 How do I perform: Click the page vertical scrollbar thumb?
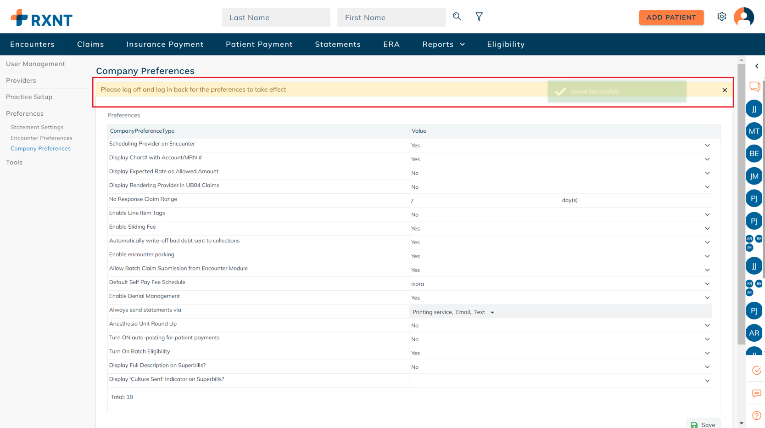click(741, 204)
